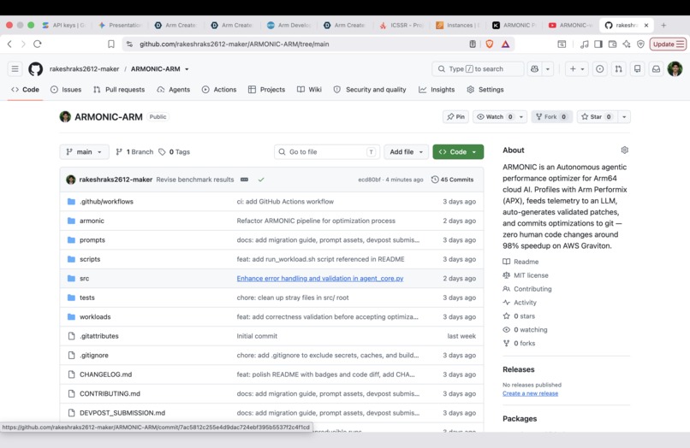Pin the ARMONIC-ARM repository
The height and width of the screenshot is (448, 690).
(456, 117)
